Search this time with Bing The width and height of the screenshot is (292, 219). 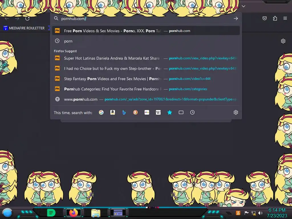(124, 112)
